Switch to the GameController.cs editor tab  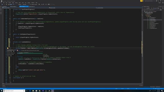[13, 6]
